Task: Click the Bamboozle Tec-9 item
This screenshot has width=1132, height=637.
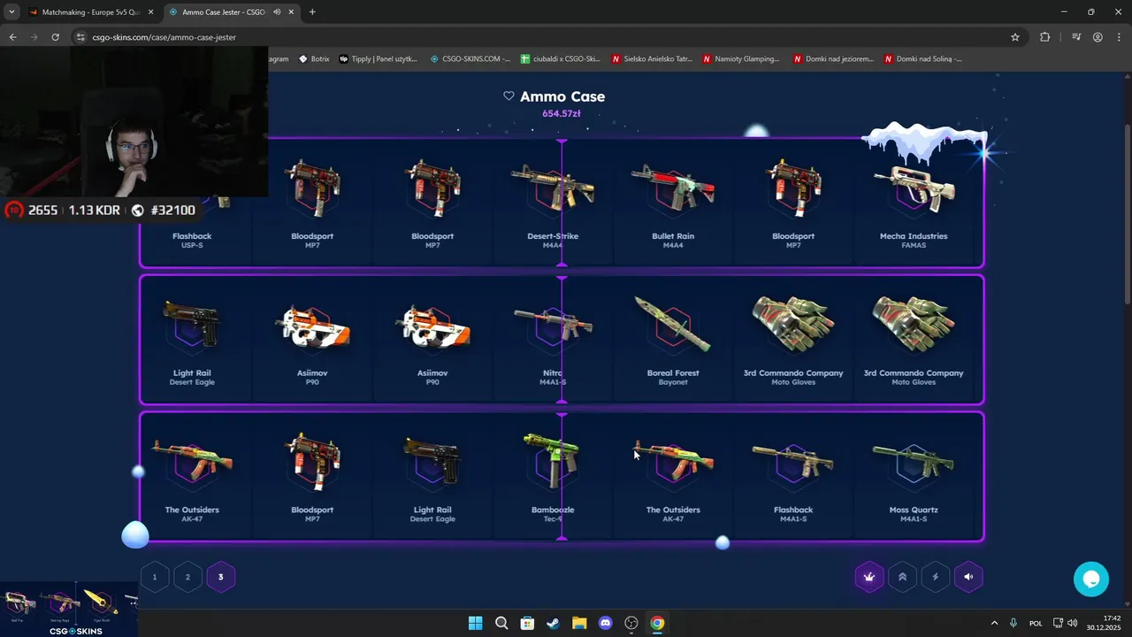Action: pyautogui.click(x=553, y=477)
